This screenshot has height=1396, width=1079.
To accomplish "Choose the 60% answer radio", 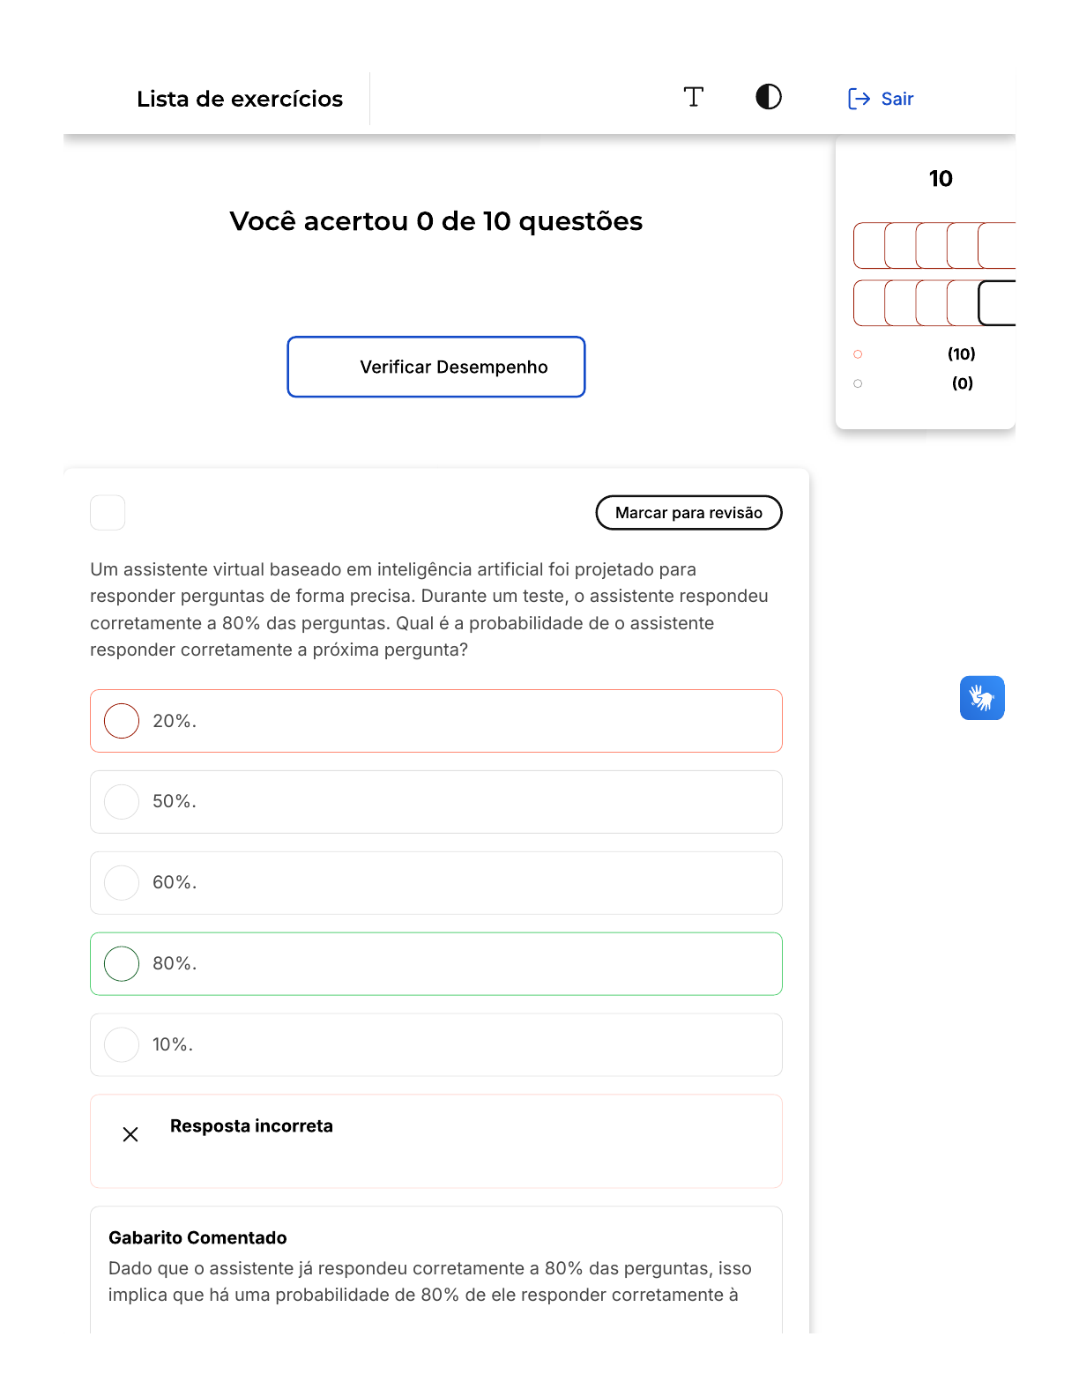I will (x=122, y=883).
